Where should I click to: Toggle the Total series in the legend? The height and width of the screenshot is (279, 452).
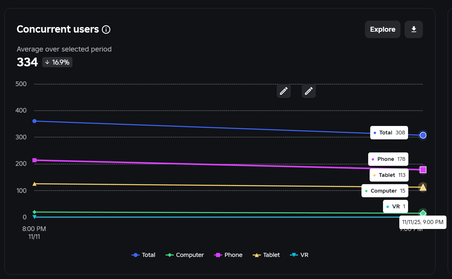click(x=143, y=255)
